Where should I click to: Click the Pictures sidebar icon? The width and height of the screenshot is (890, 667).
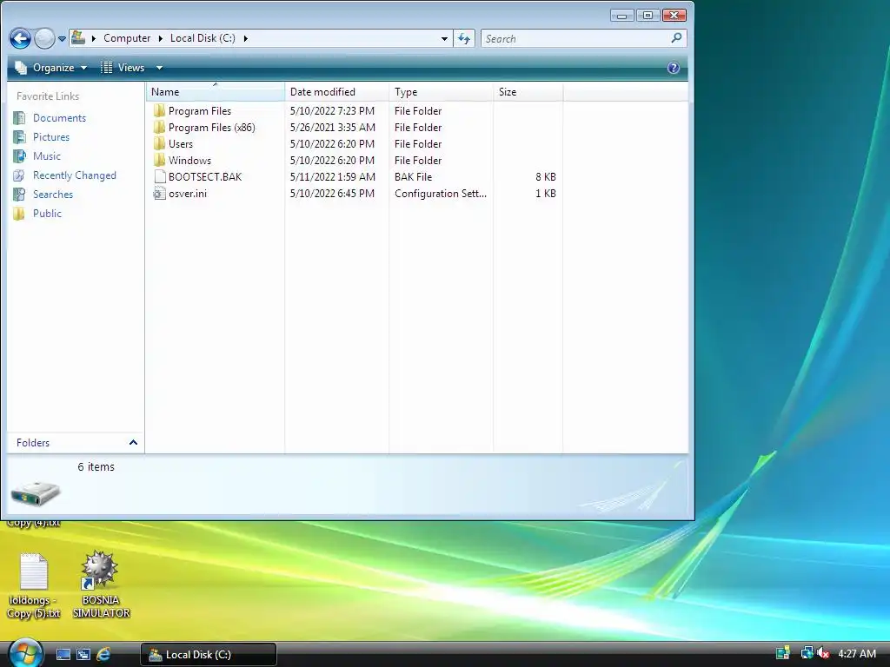coord(19,137)
